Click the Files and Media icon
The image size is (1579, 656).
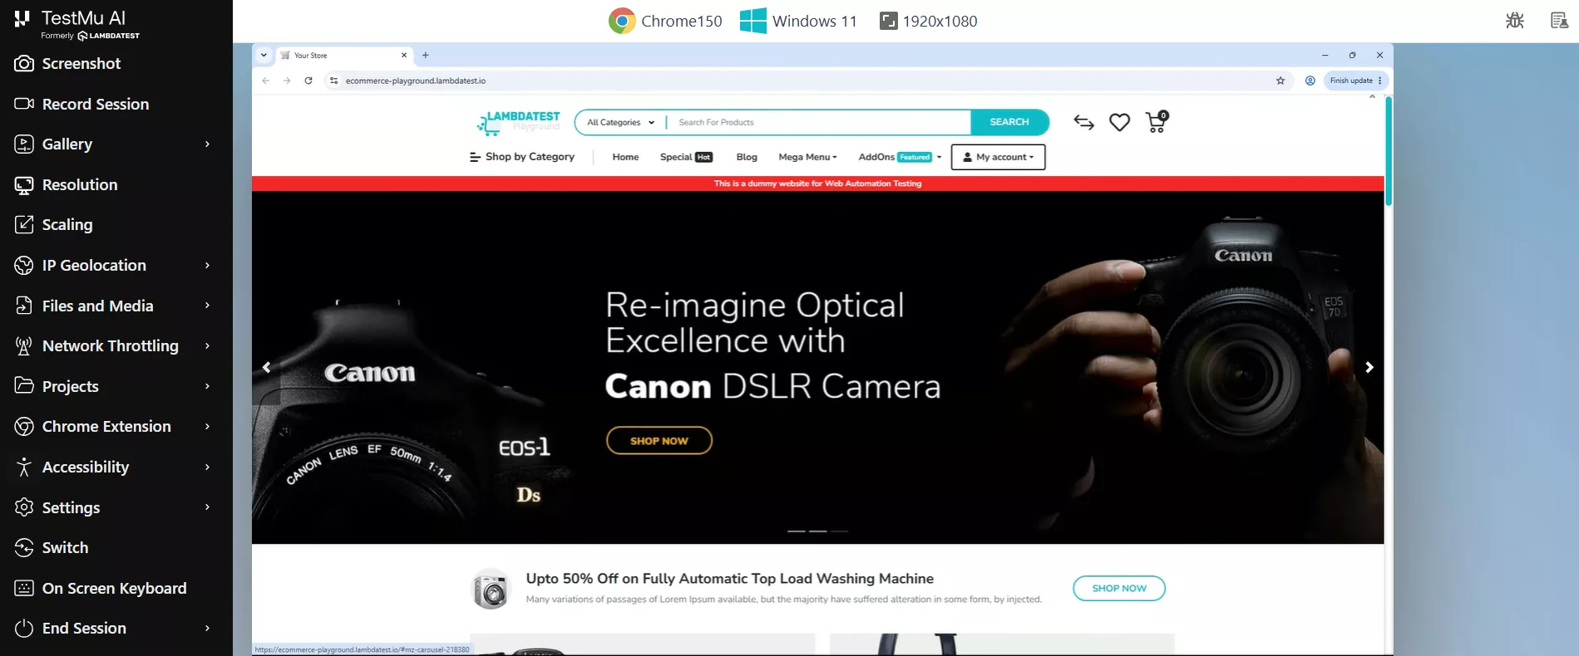click(24, 306)
